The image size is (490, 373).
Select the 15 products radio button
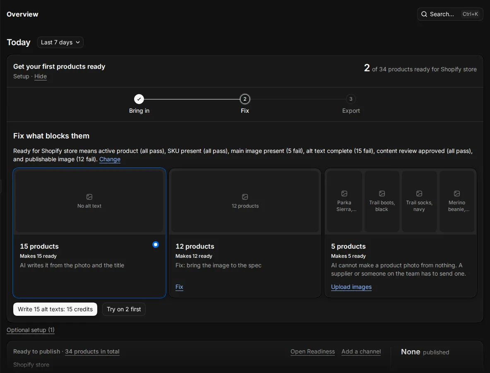pos(156,245)
